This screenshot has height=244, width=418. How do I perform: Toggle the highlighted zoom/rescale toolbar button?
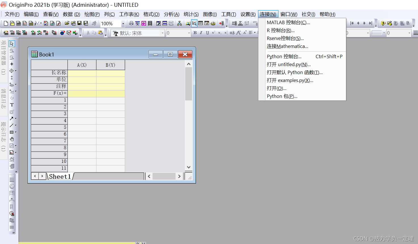coord(194,23)
